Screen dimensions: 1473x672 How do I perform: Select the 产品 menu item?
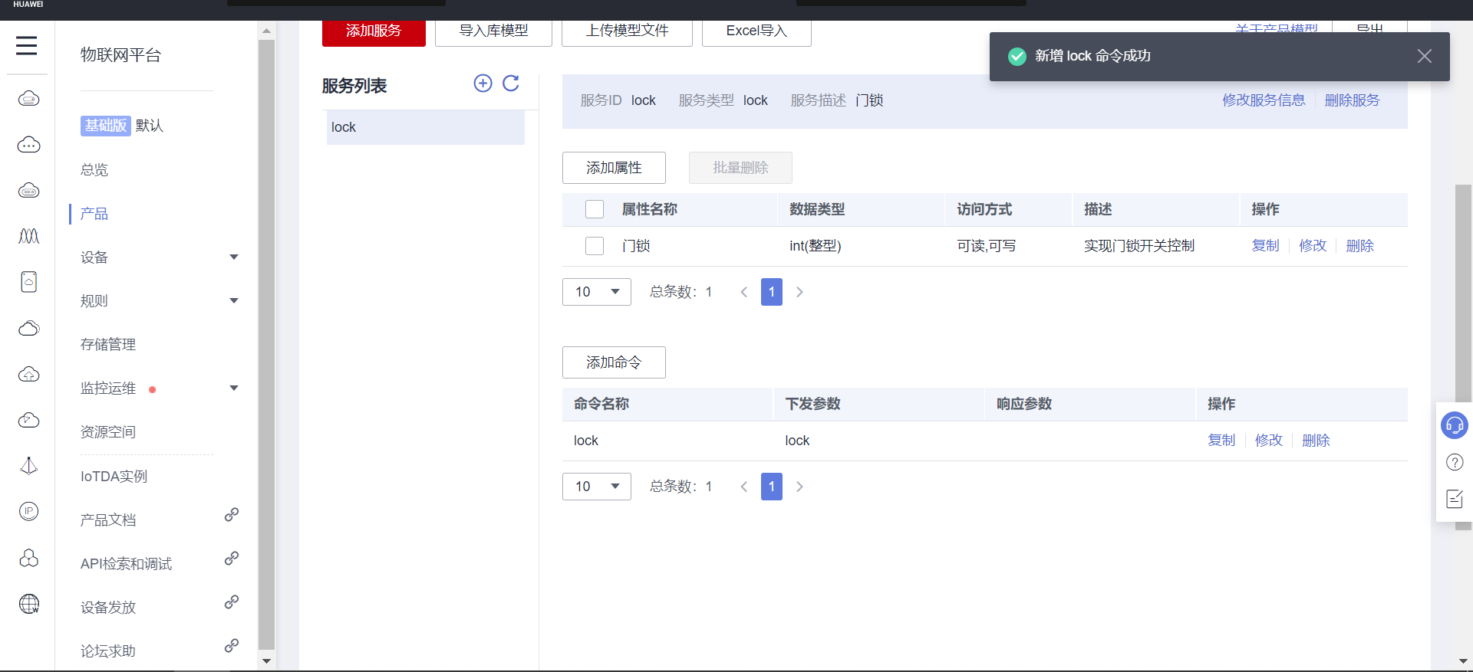coord(94,214)
